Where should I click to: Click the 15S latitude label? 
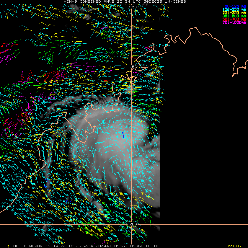(133, 67)
